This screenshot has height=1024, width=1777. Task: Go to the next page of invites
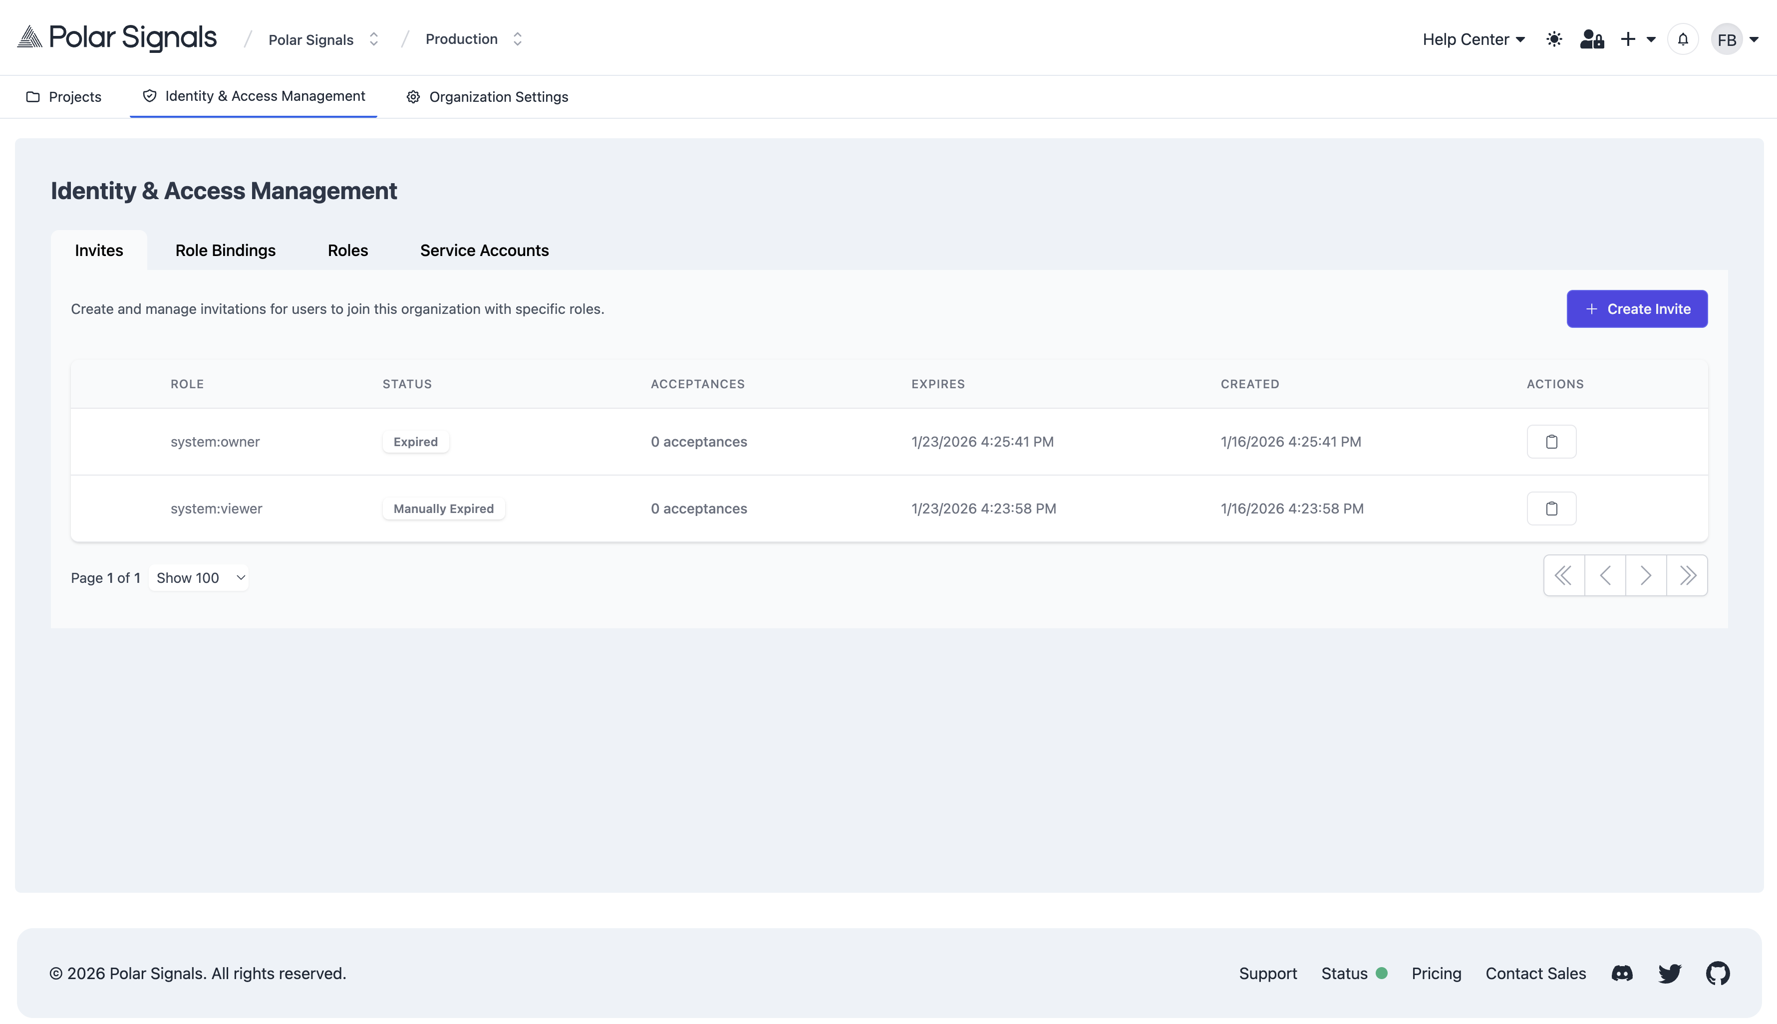point(1645,576)
